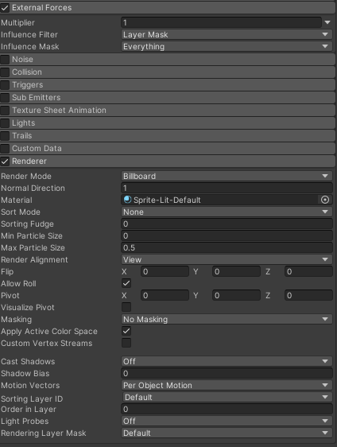Open the Influence Filter dropdown

click(x=227, y=34)
